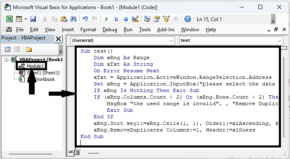Close the Project - VBAProject pane

(x=58, y=39)
